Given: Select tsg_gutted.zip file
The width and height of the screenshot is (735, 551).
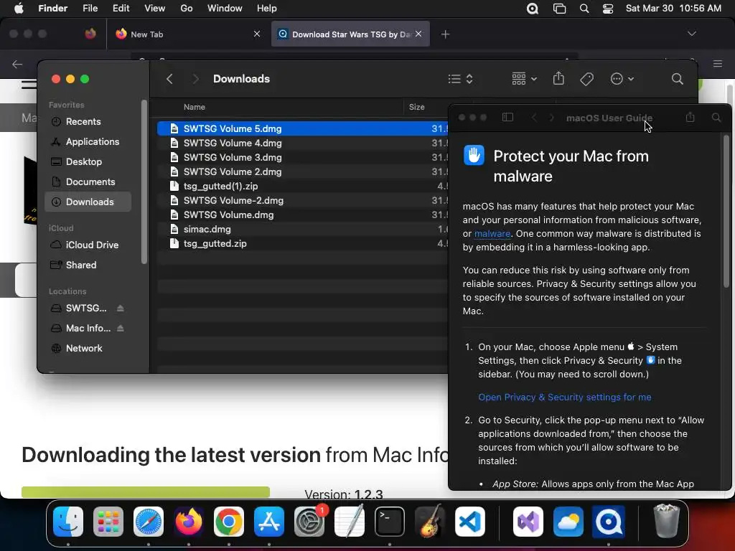Looking at the screenshot, I should pyautogui.click(x=303, y=244).
